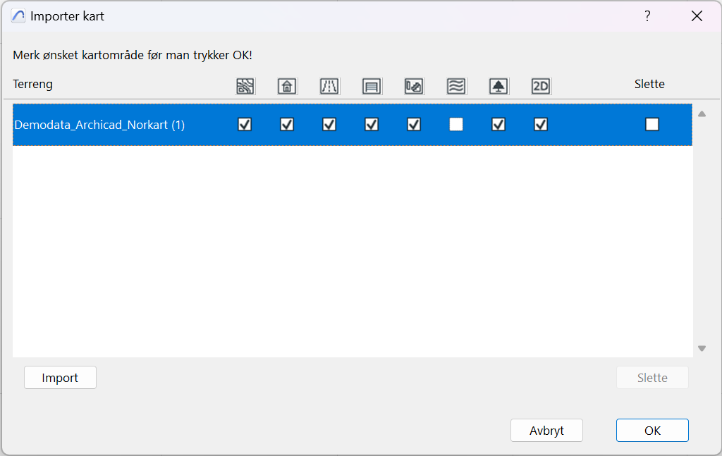The height and width of the screenshot is (456, 722).
Task: Uncheck tree vegetation checkbox in the row
Action: click(498, 124)
